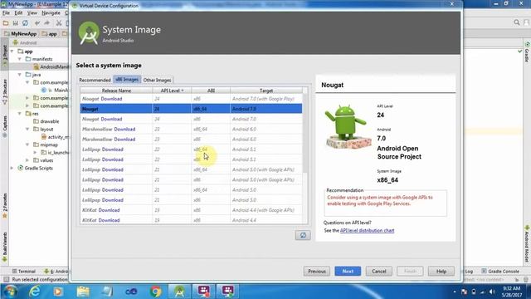This screenshot has width=531, height=299.
Task: Download KitKat Android 4.4 with Google APIs
Action: point(109,210)
